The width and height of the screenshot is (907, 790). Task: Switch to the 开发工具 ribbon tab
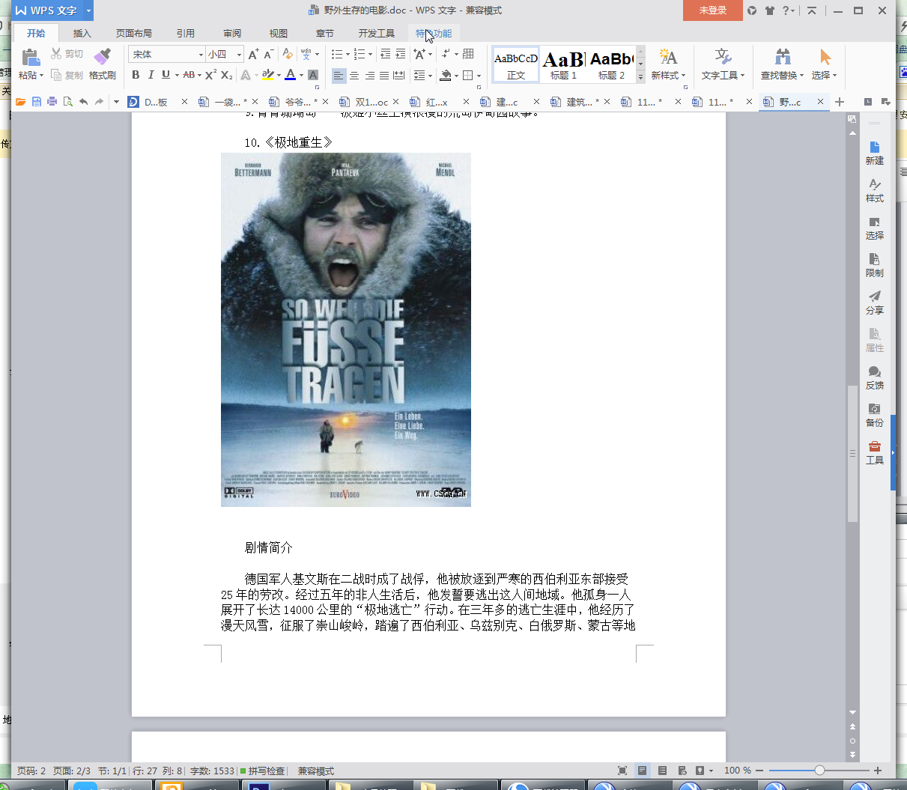coord(376,33)
